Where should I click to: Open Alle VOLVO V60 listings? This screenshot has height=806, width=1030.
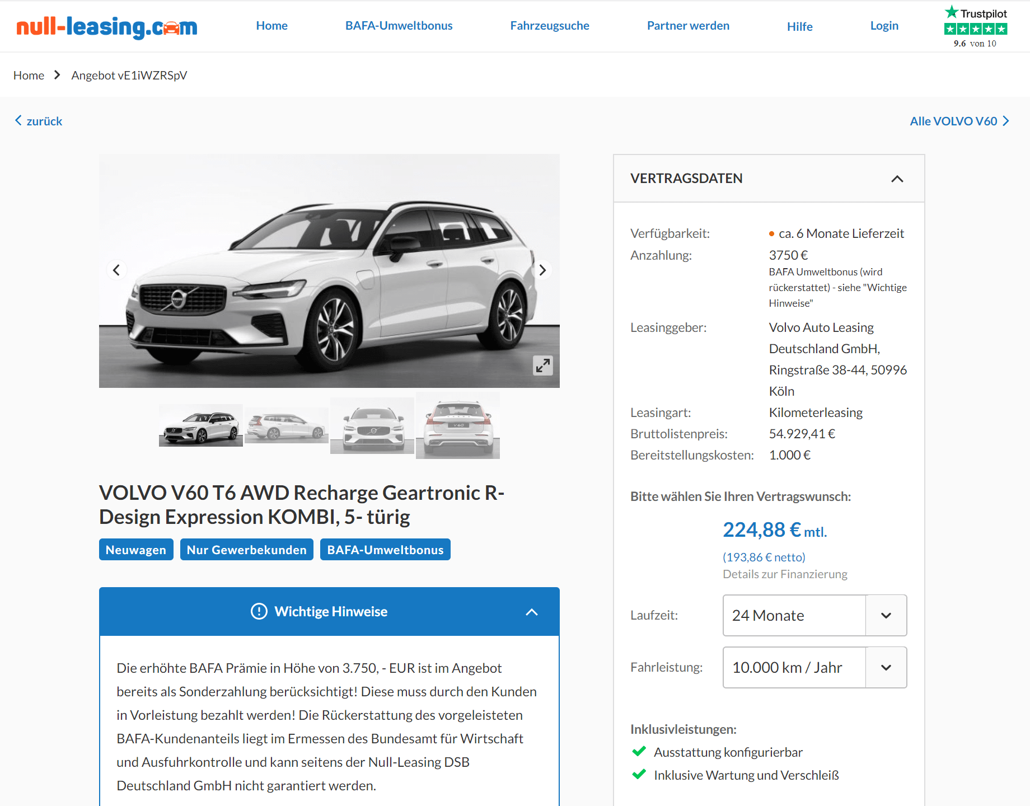point(959,121)
